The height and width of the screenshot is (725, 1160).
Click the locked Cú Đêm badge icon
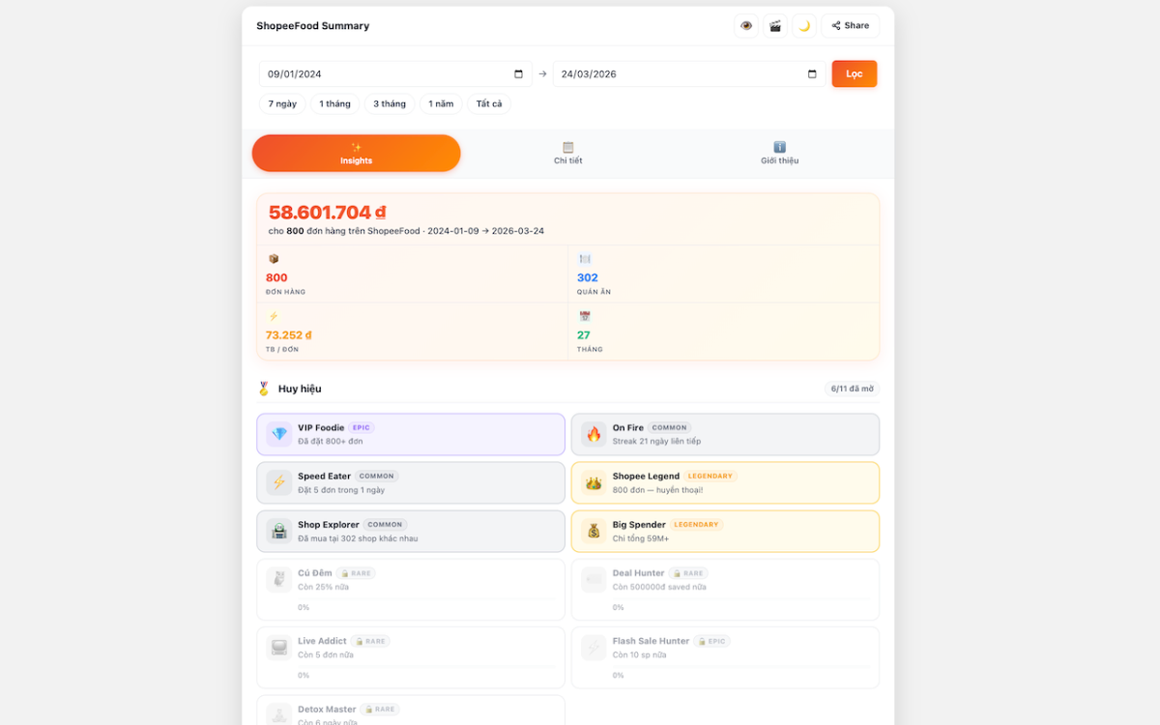click(x=279, y=579)
